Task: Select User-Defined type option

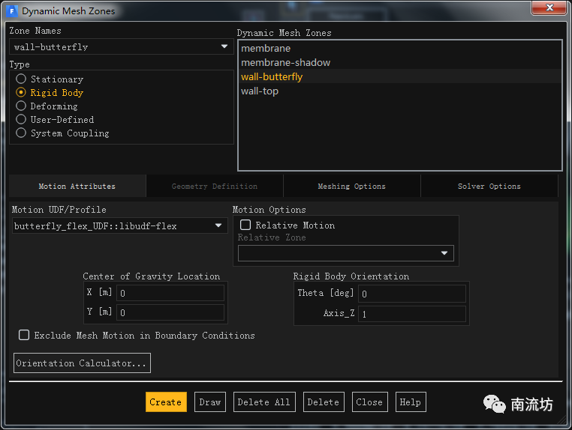Action: pos(21,120)
